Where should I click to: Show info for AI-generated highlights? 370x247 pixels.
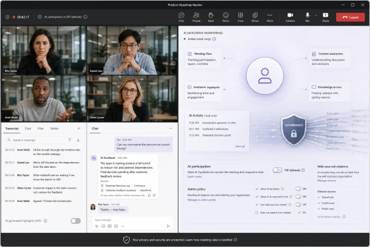[46, 221]
